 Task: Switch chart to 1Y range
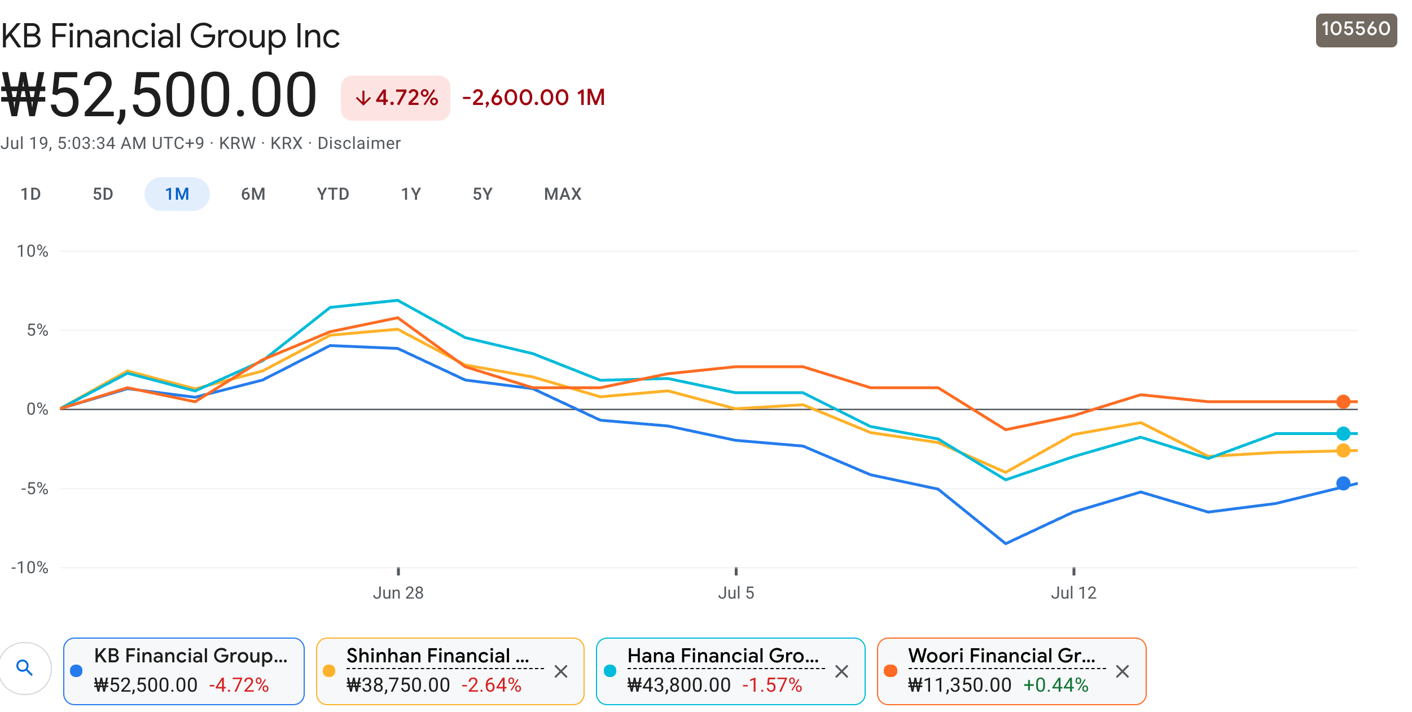point(411,194)
